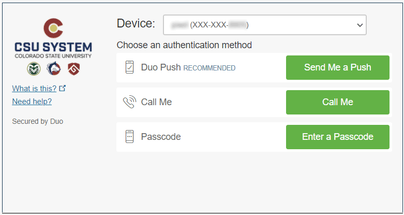Image resolution: width=404 pixels, height=215 pixels.
Task: Click the middle campus seal icon
Action: point(53,68)
